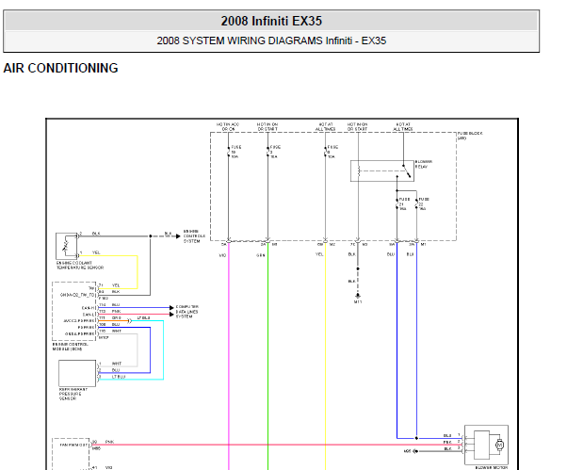The width and height of the screenshot is (567, 470).
Task: Click the blower relay symbol in fuse block
Action: coord(382,170)
